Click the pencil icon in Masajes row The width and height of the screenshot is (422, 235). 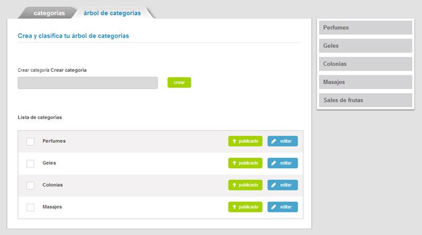pyautogui.click(x=274, y=207)
